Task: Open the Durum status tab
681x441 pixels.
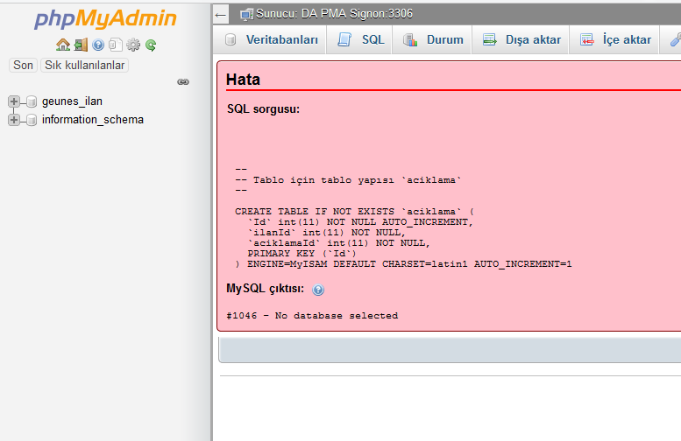Action: click(x=434, y=39)
